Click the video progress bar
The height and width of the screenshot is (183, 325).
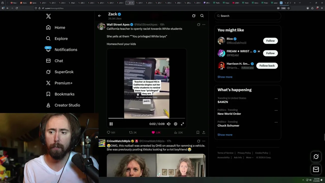(147, 118)
